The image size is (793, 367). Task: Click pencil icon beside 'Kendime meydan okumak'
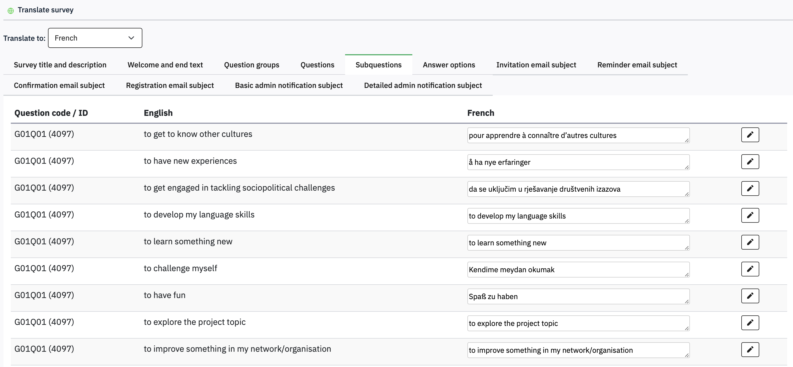(x=750, y=269)
